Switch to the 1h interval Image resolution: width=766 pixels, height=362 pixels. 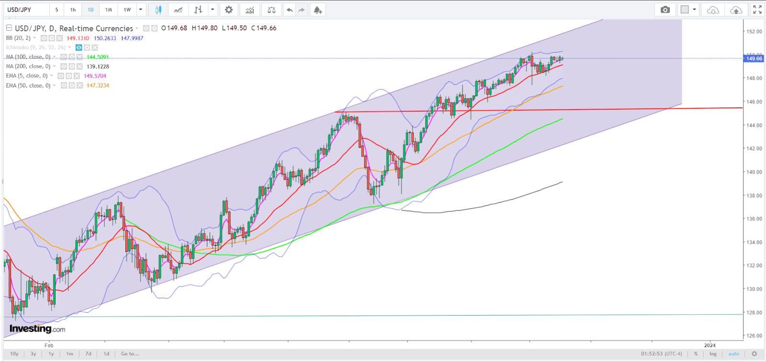click(73, 10)
